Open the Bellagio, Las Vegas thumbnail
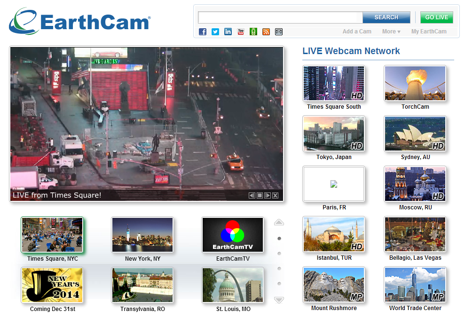Image resolution: width=465 pixels, height=319 pixels. pyautogui.click(x=415, y=234)
